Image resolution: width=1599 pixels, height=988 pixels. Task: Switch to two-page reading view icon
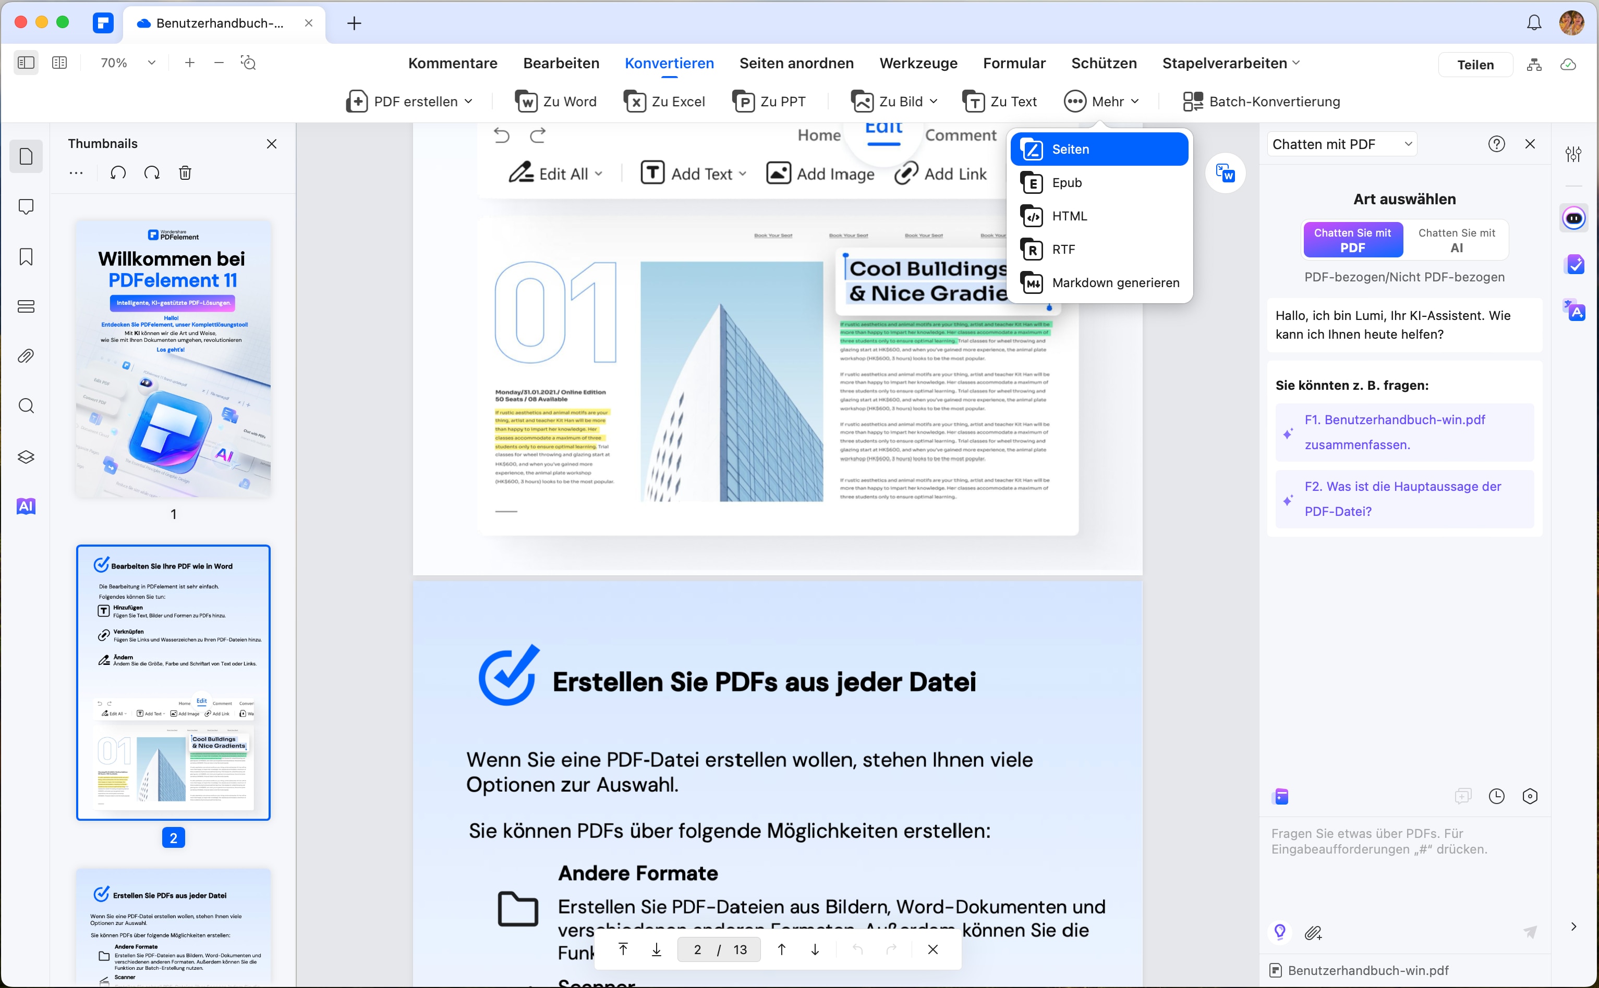coord(59,63)
